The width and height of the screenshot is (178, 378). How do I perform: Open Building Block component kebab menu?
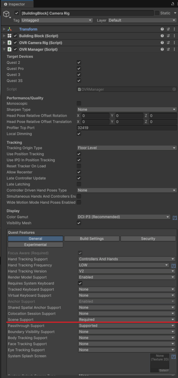(174, 36)
